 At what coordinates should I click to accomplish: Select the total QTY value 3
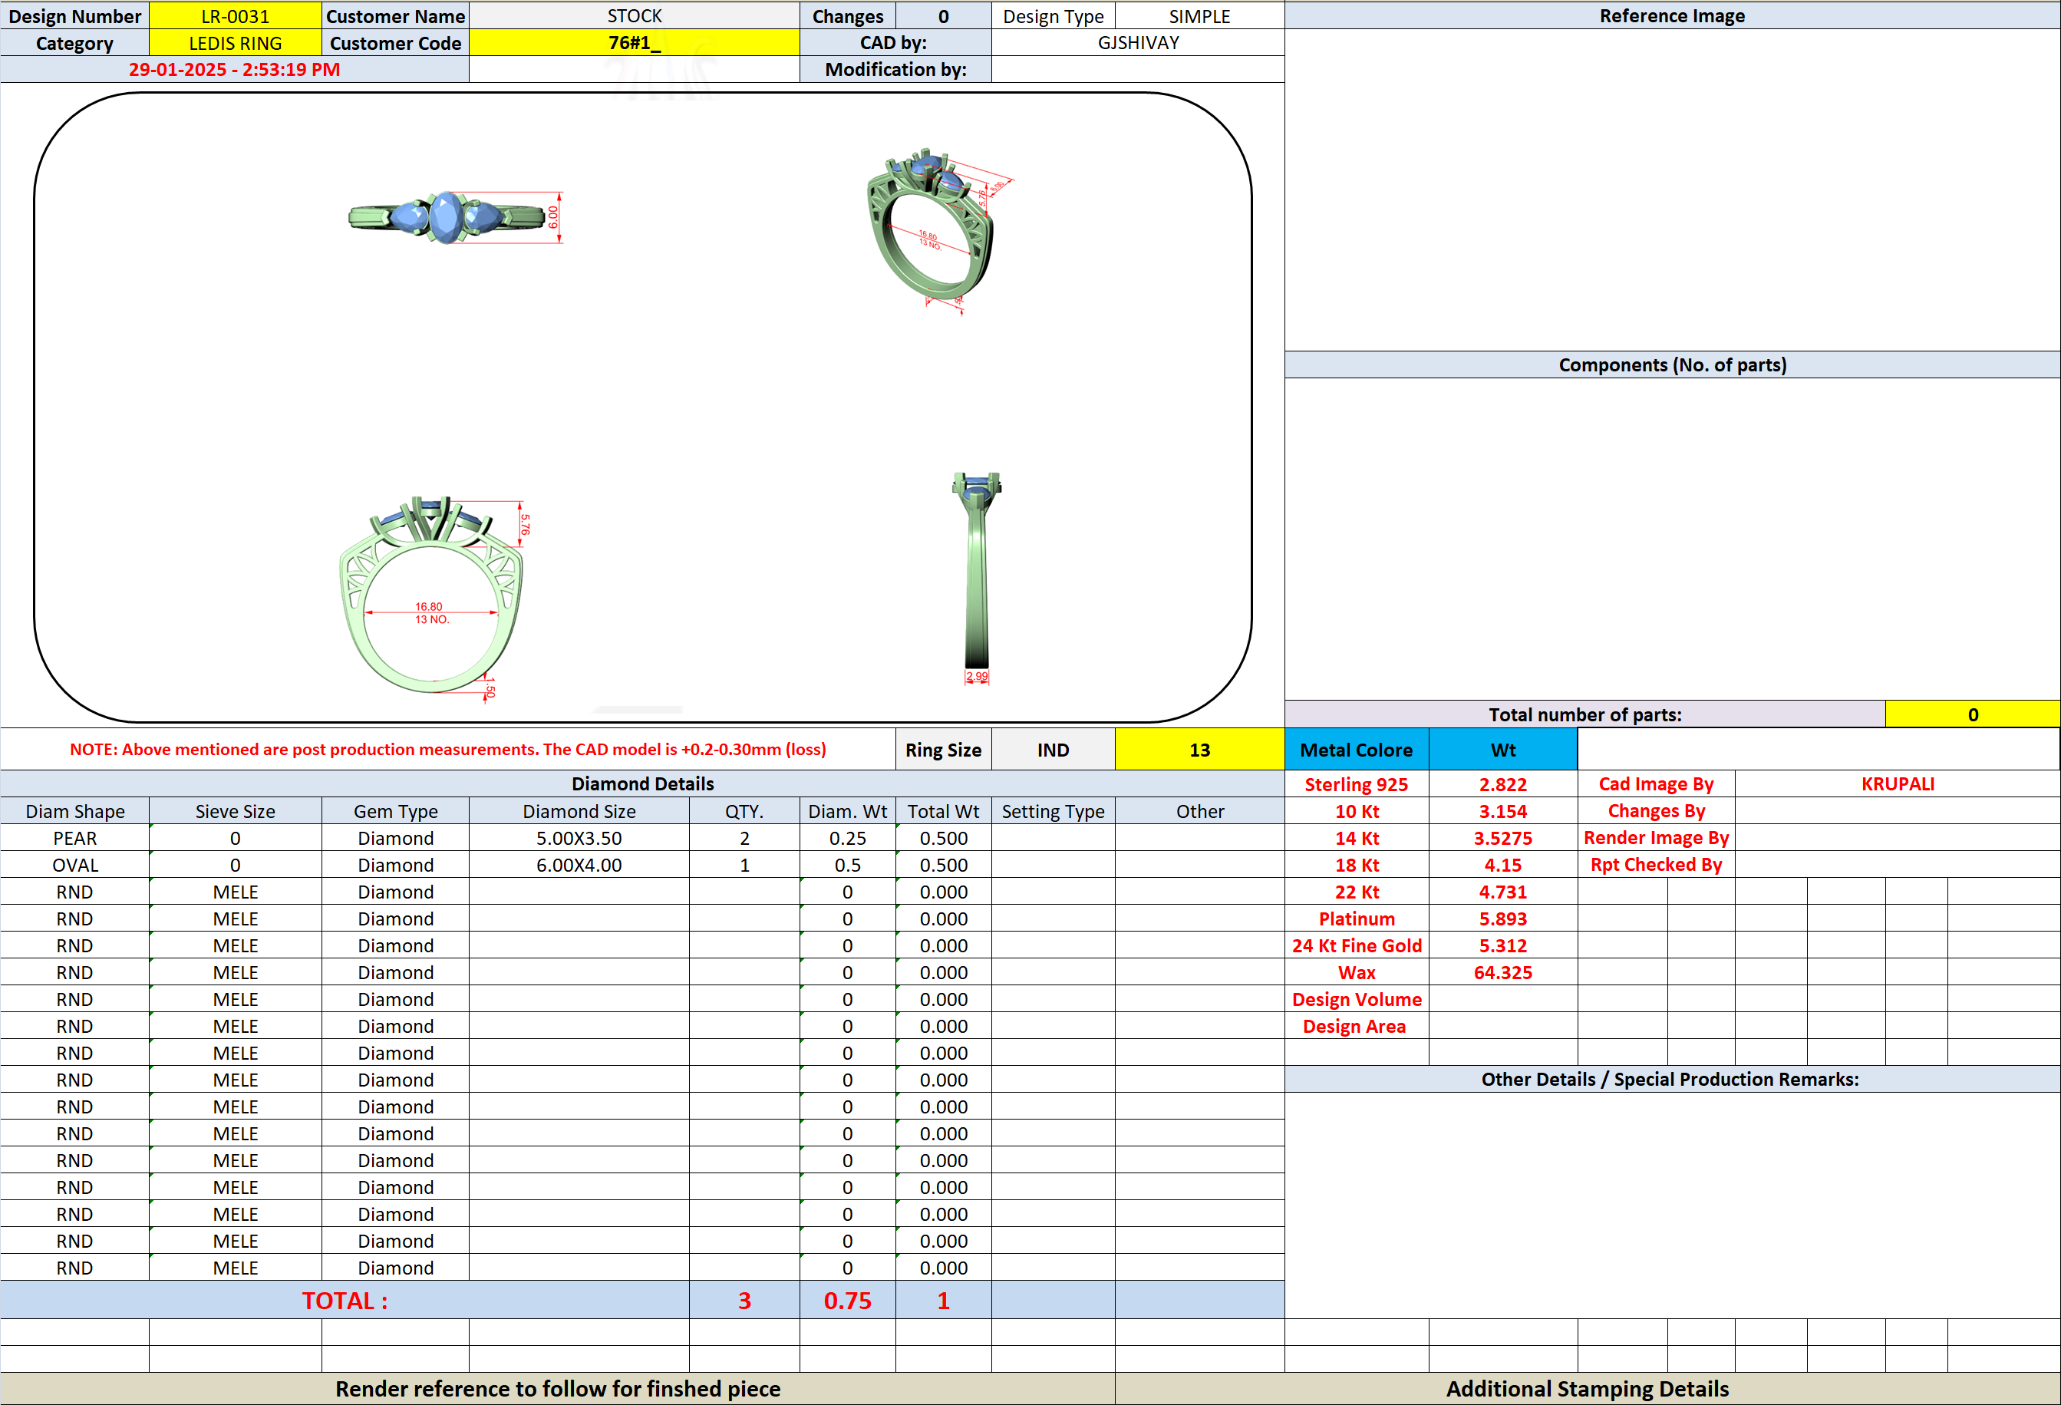(744, 1301)
